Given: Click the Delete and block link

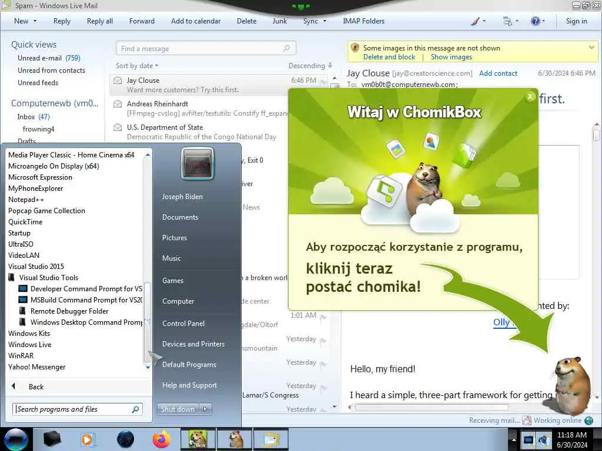Looking at the screenshot, I should (389, 57).
